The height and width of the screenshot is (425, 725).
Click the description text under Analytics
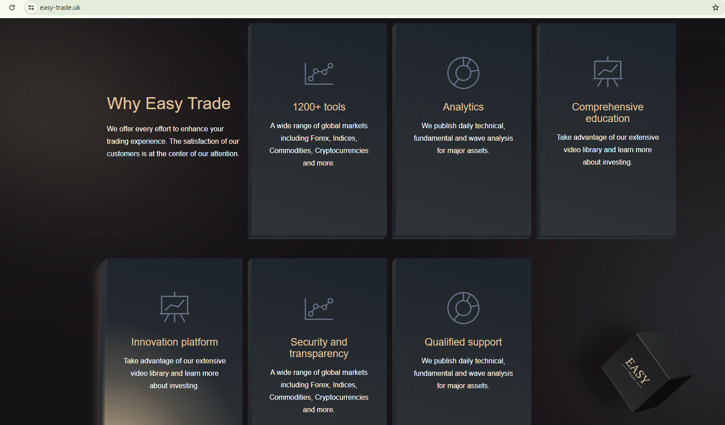click(463, 138)
